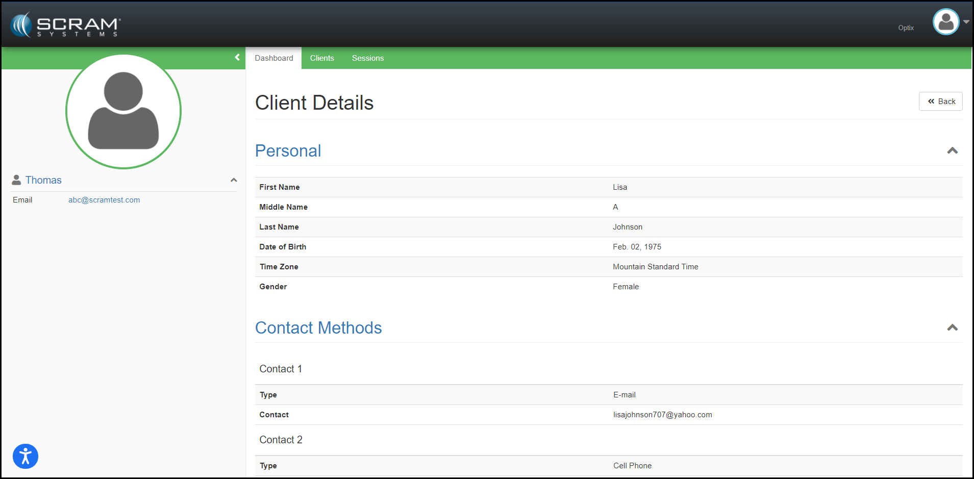Collapse the Personal section chevron
974x479 pixels.
952,150
